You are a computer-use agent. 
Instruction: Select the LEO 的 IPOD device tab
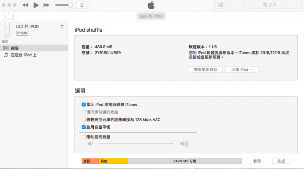tap(151, 16)
